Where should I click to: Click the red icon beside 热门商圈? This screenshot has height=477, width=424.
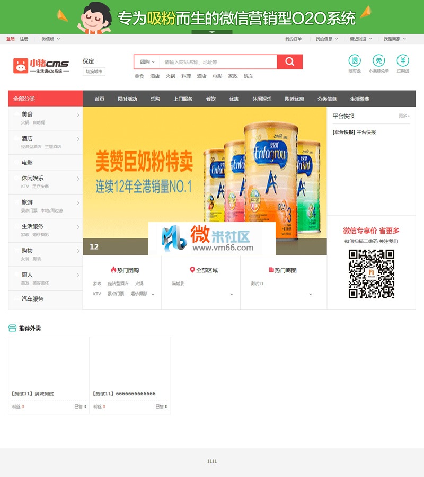tap(271, 270)
